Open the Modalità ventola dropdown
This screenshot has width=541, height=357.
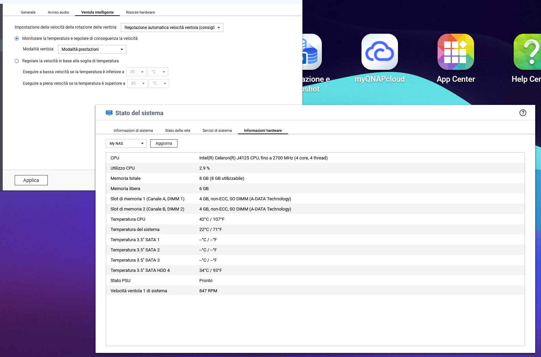point(92,49)
